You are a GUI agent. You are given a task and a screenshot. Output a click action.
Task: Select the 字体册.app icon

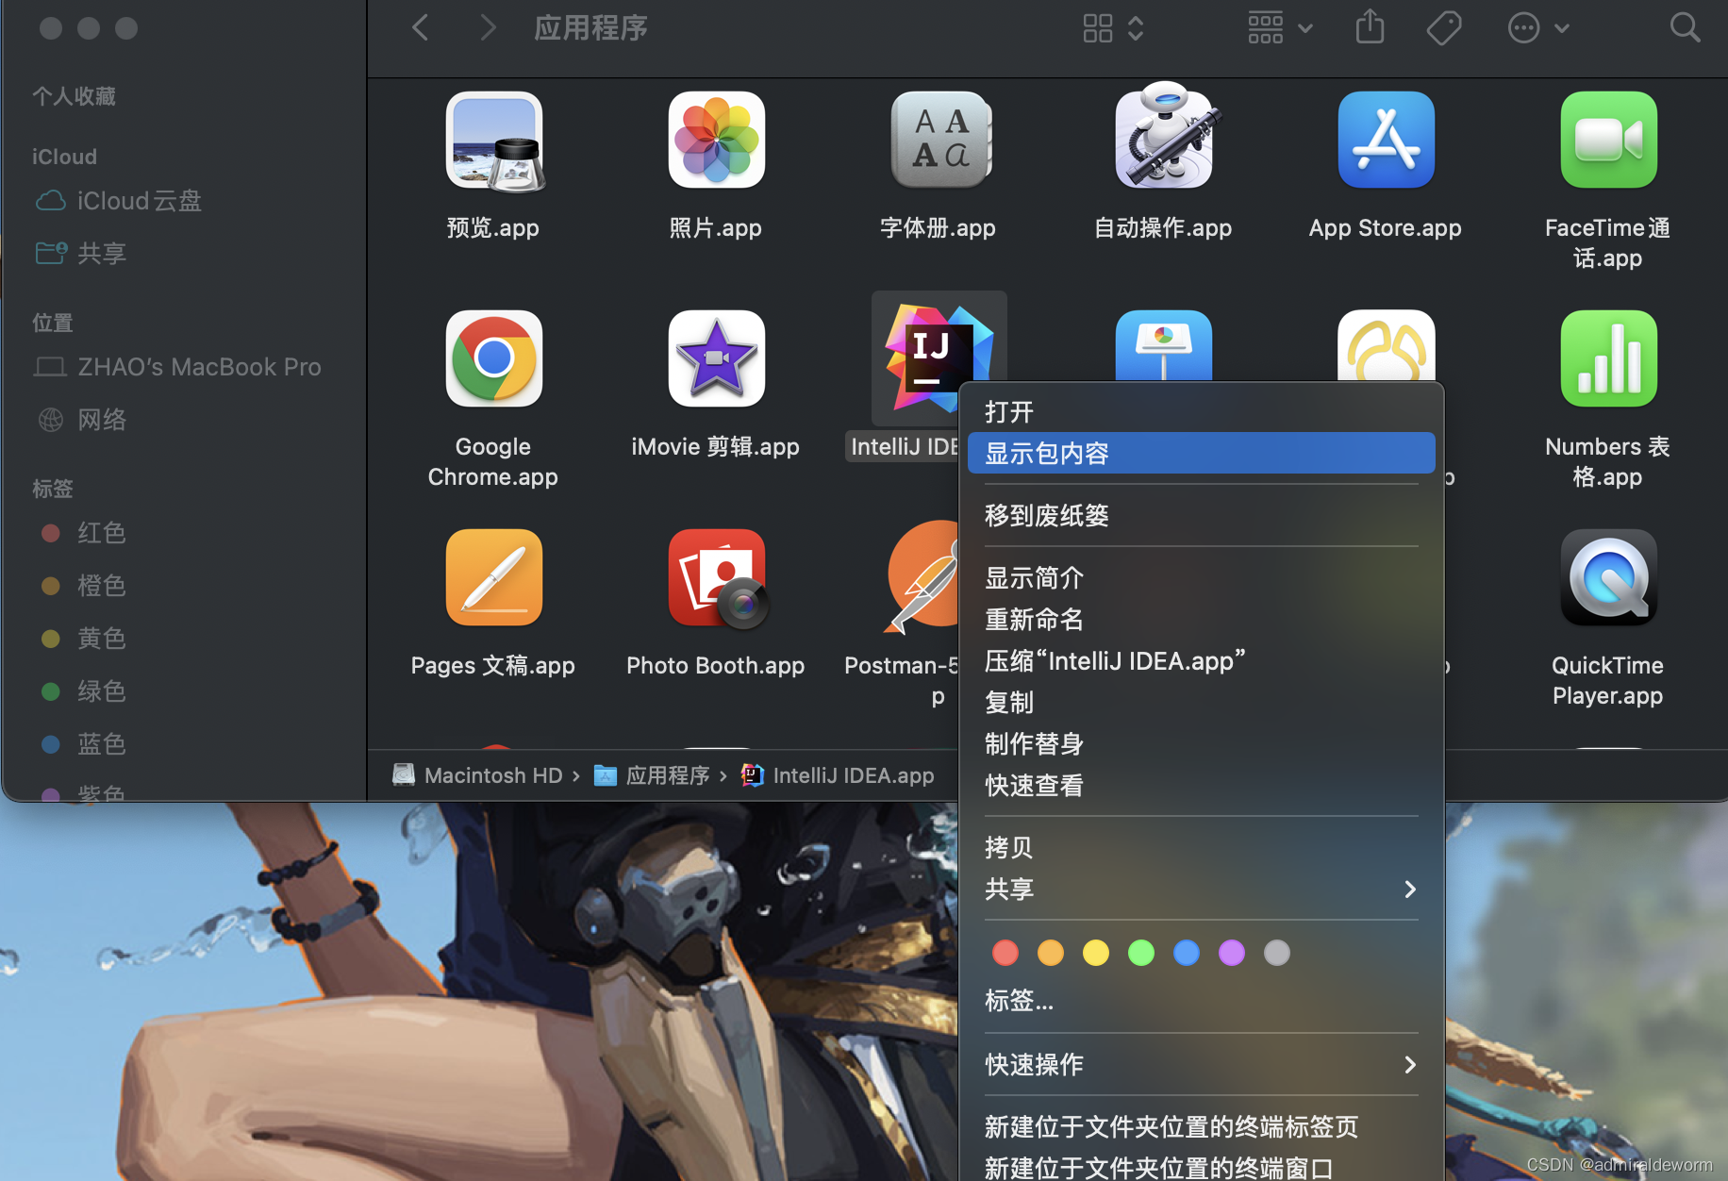[940, 141]
